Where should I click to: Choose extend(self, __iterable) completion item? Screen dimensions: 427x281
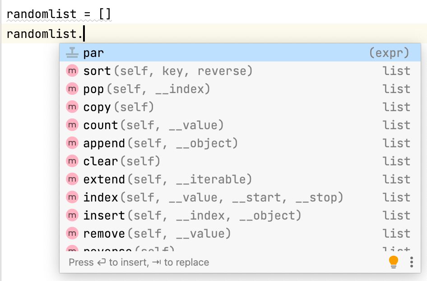point(240,179)
